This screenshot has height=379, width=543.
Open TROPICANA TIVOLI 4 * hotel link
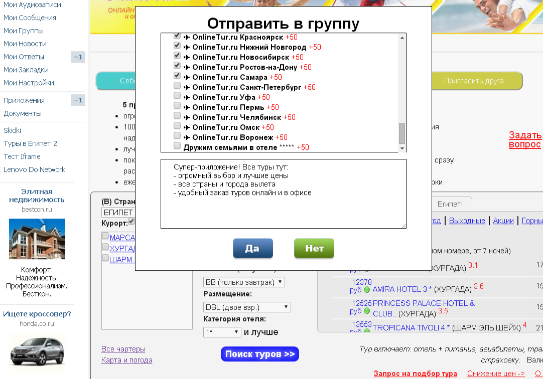[x=411, y=328]
